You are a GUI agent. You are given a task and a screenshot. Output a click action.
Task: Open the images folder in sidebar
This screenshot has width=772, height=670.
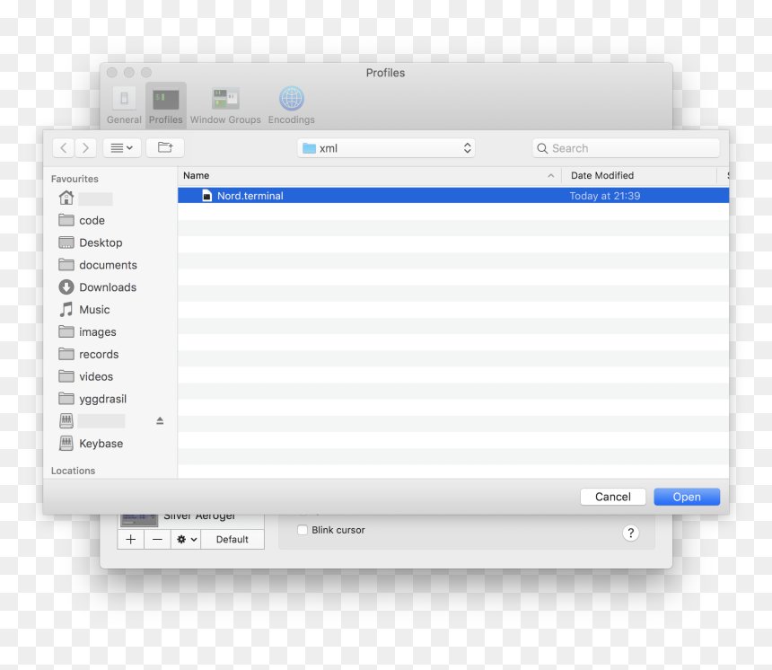(x=87, y=332)
